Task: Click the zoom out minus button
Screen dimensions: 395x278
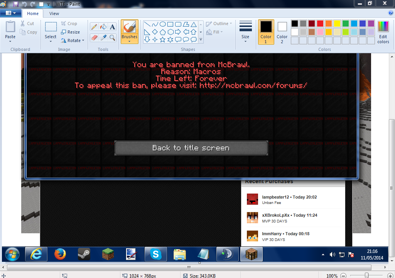Action: pos(343,276)
